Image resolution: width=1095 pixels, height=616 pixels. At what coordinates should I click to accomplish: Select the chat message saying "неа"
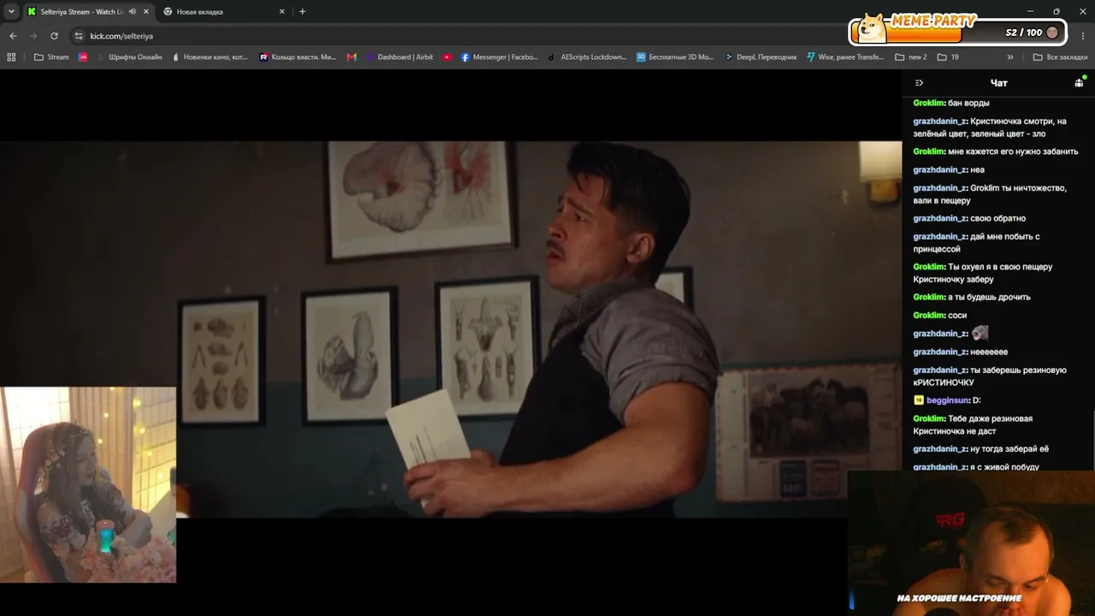(949, 169)
